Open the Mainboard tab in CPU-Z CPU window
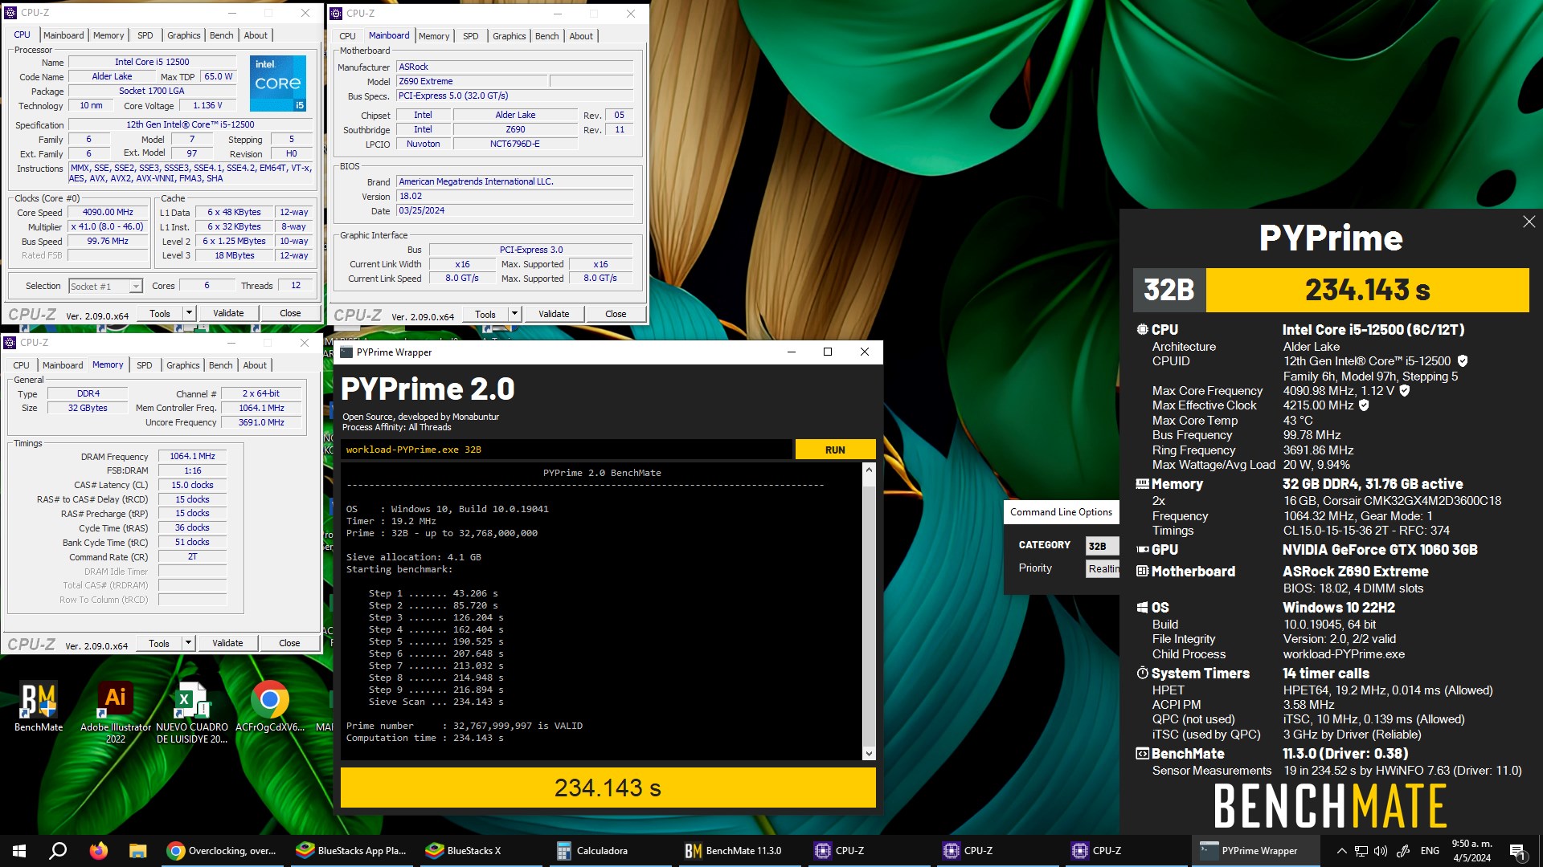This screenshot has height=867, width=1543. pos(63,35)
